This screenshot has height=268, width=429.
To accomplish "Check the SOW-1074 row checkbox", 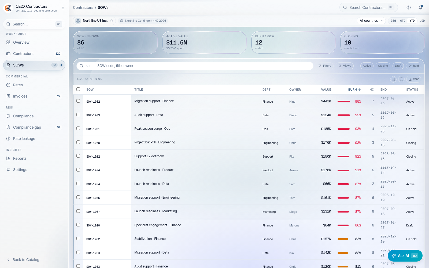I will pyautogui.click(x=78, y=170).
